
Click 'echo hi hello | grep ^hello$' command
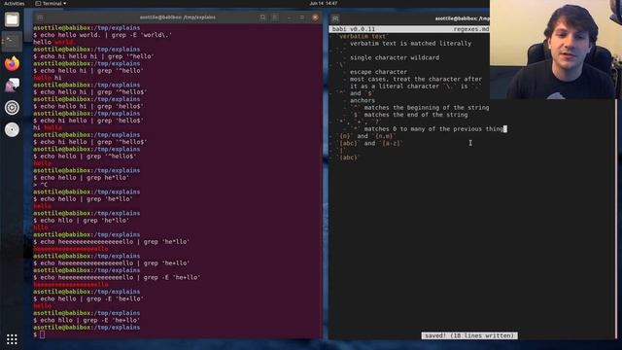(90, 142)
